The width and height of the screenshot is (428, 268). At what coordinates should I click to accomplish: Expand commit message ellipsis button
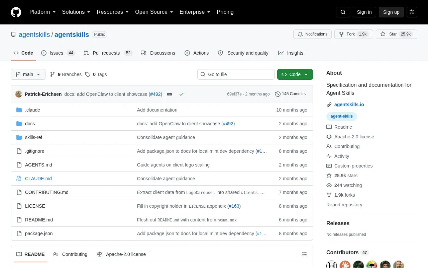[x=170, y=94]
